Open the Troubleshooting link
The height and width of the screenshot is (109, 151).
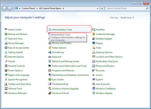(60, 84)
